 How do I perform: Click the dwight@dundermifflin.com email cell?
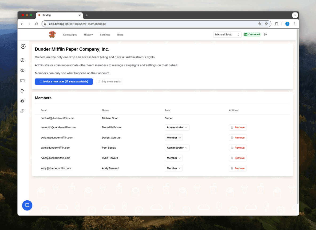coord(57,138)
